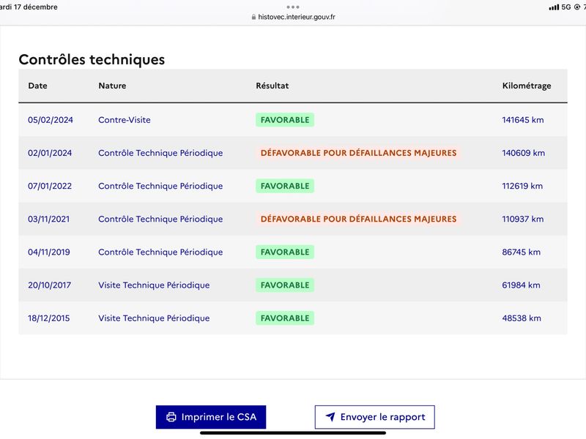Screen dimensions: 586x439
Task: Click date 03/11/2021
Action: click(x=48, y=219)
